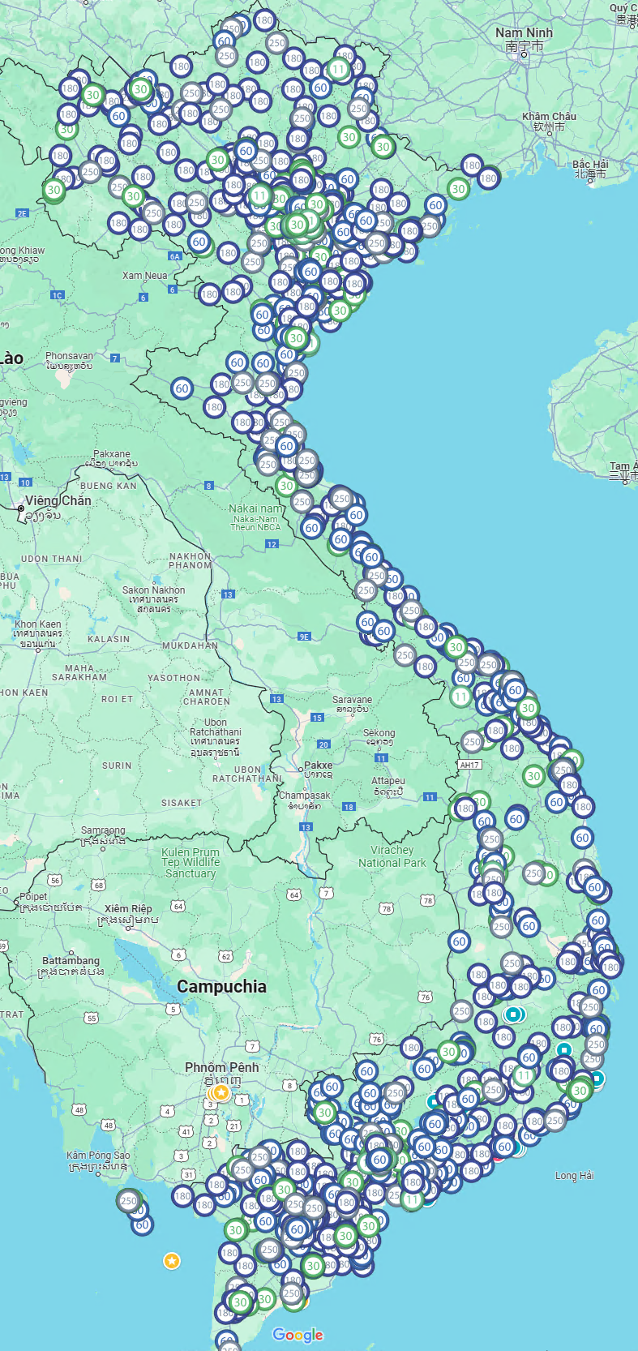The height and width of the screenshot is (1351, 638).
Task: Click the ROI ET label
Action: point(117,699)
